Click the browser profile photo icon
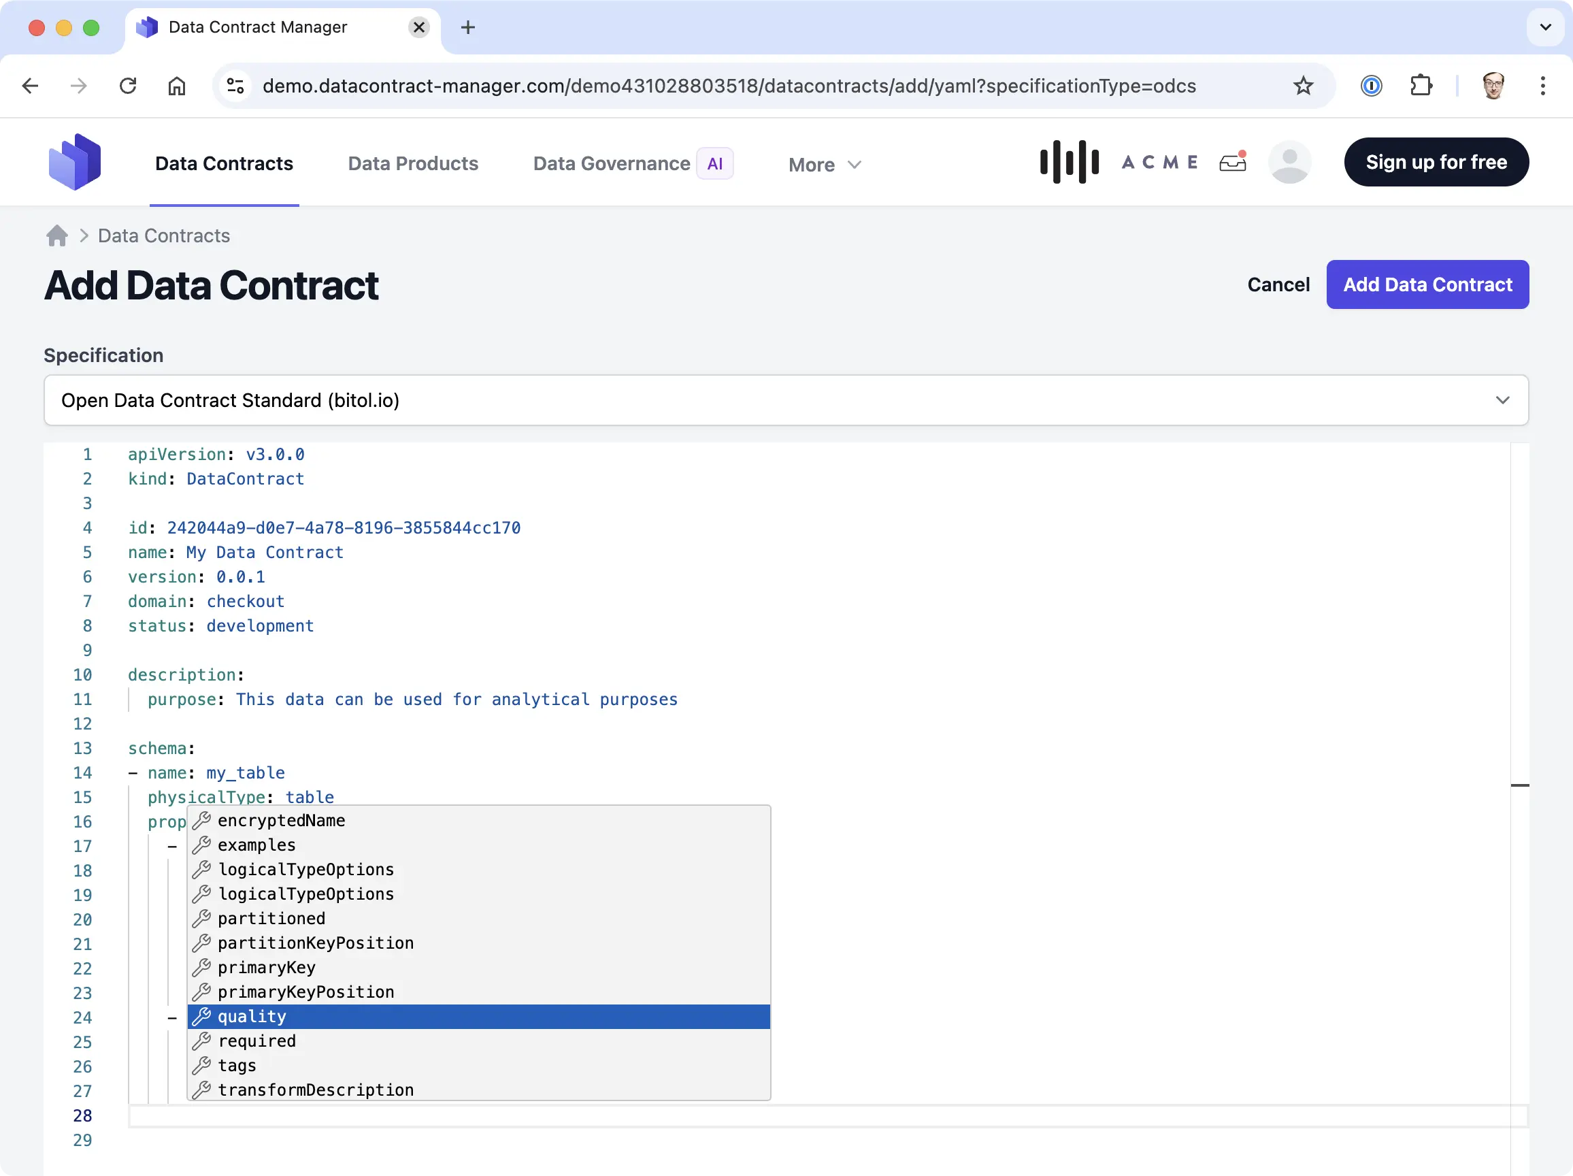 point(1493,85)
